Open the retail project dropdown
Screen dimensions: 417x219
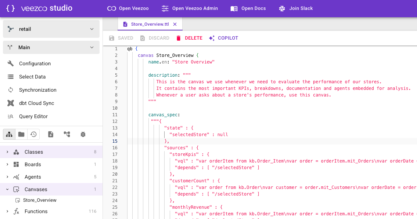coord(51,29)
